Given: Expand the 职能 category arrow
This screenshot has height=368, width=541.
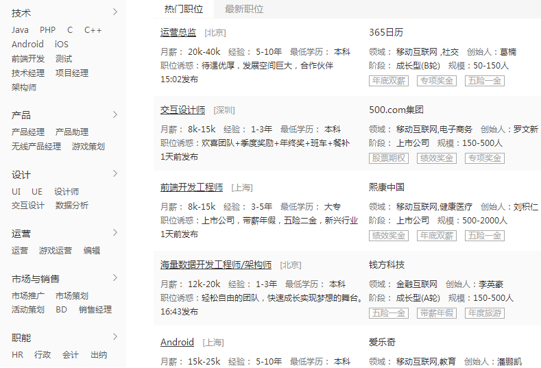Looking at the screenshot, I should (115, 337).
